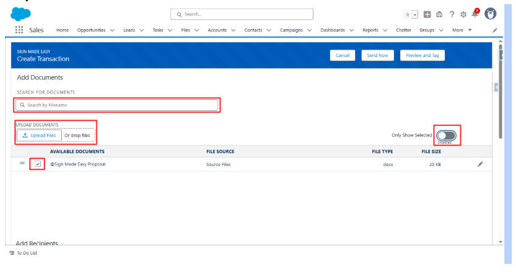
Task: Click the scrollbar up arrow
Action: click(501, 42)
